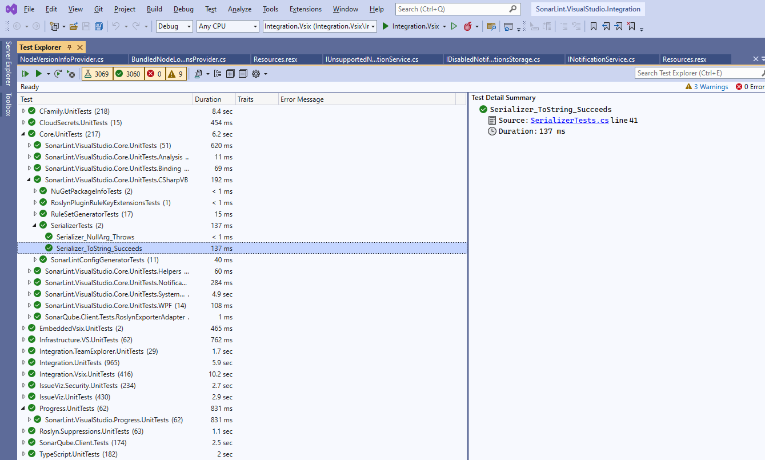
Task: Open SerializerTests.cs via the source link
Action: click(x=569, y=120)
